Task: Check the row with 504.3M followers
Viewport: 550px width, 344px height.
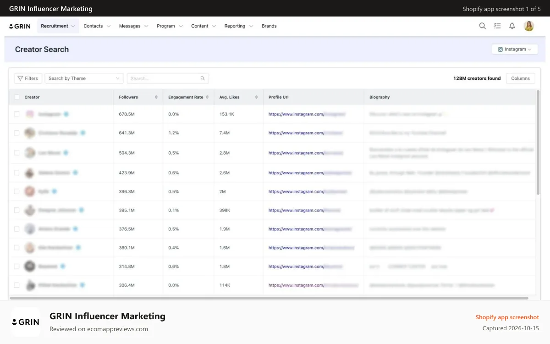Action: click(17, 153)
